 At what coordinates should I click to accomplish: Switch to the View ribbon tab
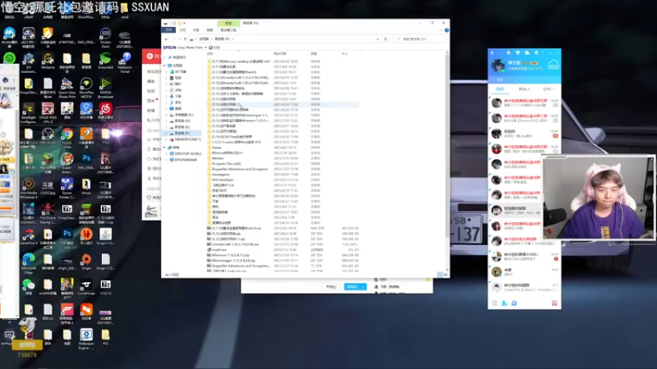click(x=209, y=30)
